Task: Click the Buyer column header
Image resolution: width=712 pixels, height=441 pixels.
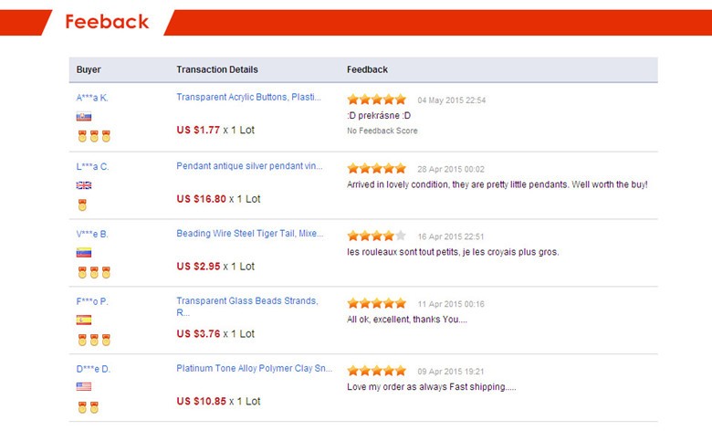Action: click(x=89, y=69)
